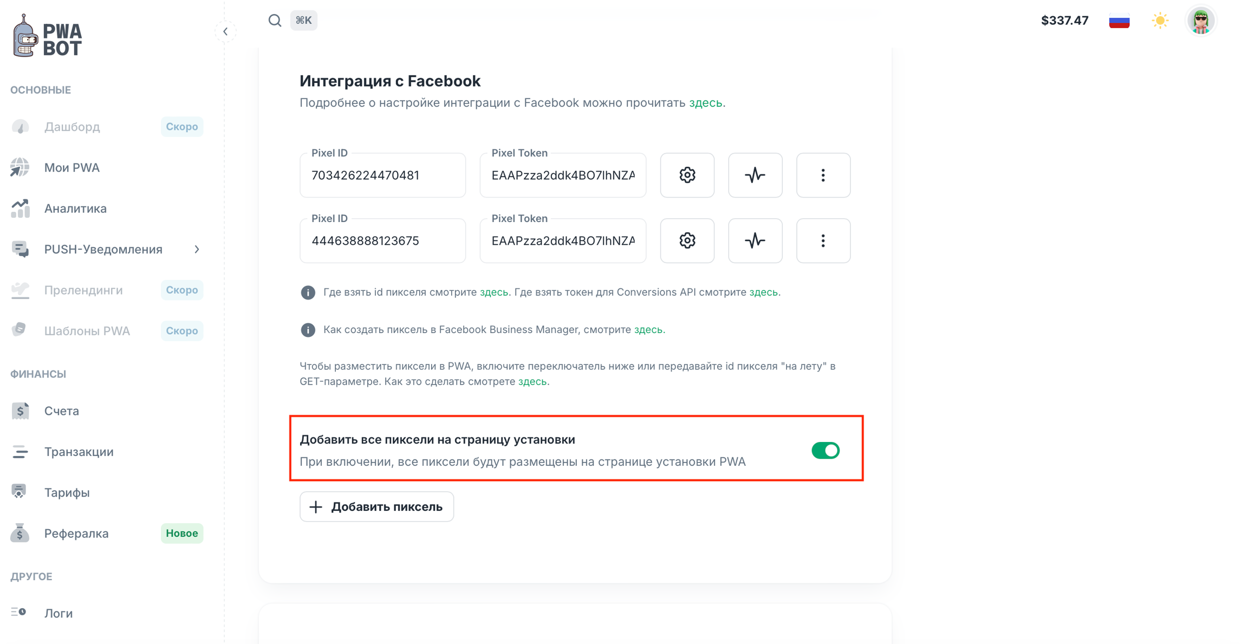Open settings gear for pixel 444638888123675
Screen dimensions: 1248x644
pos(687,240)
